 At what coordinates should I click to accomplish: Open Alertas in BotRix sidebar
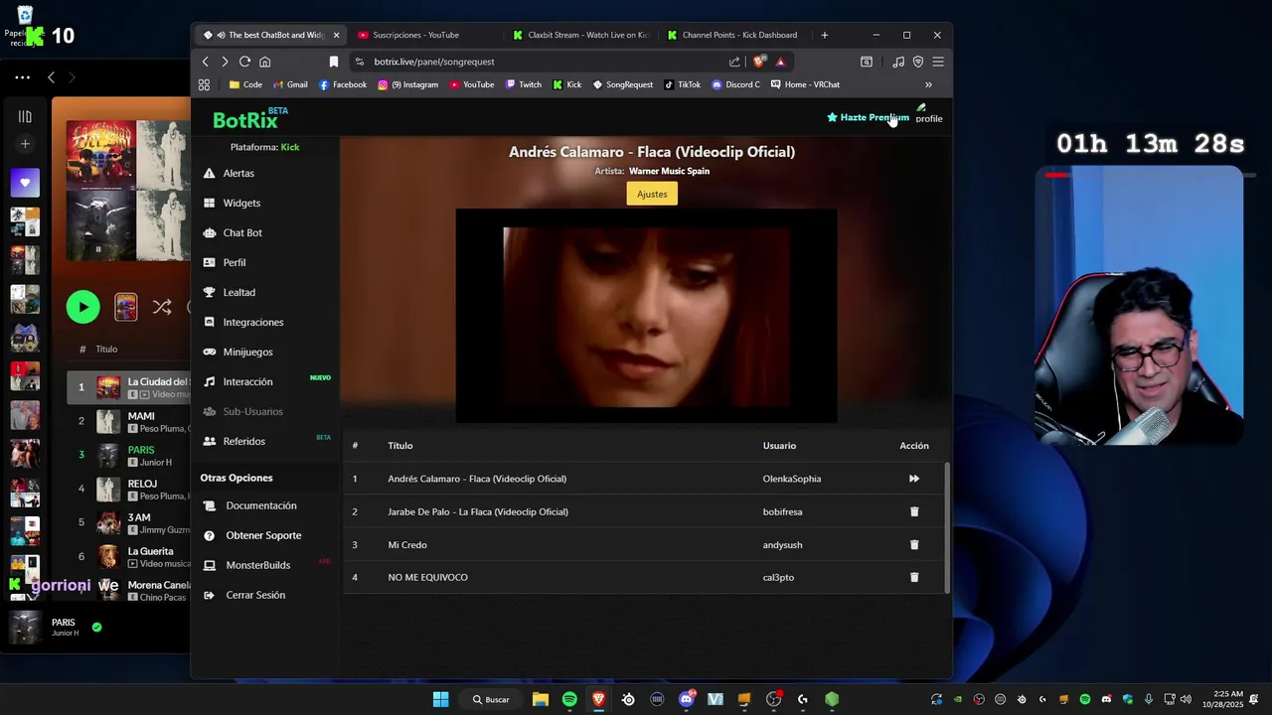(x=229, y=173)
